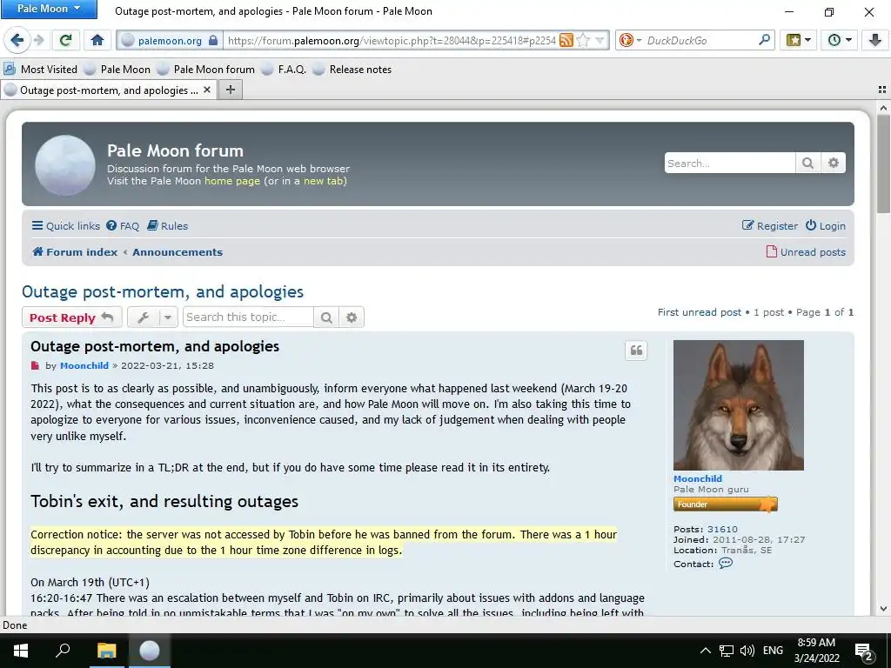891x668 pixels.
Task: Go back with the browser Back arrow
Action: click(17, 40)
